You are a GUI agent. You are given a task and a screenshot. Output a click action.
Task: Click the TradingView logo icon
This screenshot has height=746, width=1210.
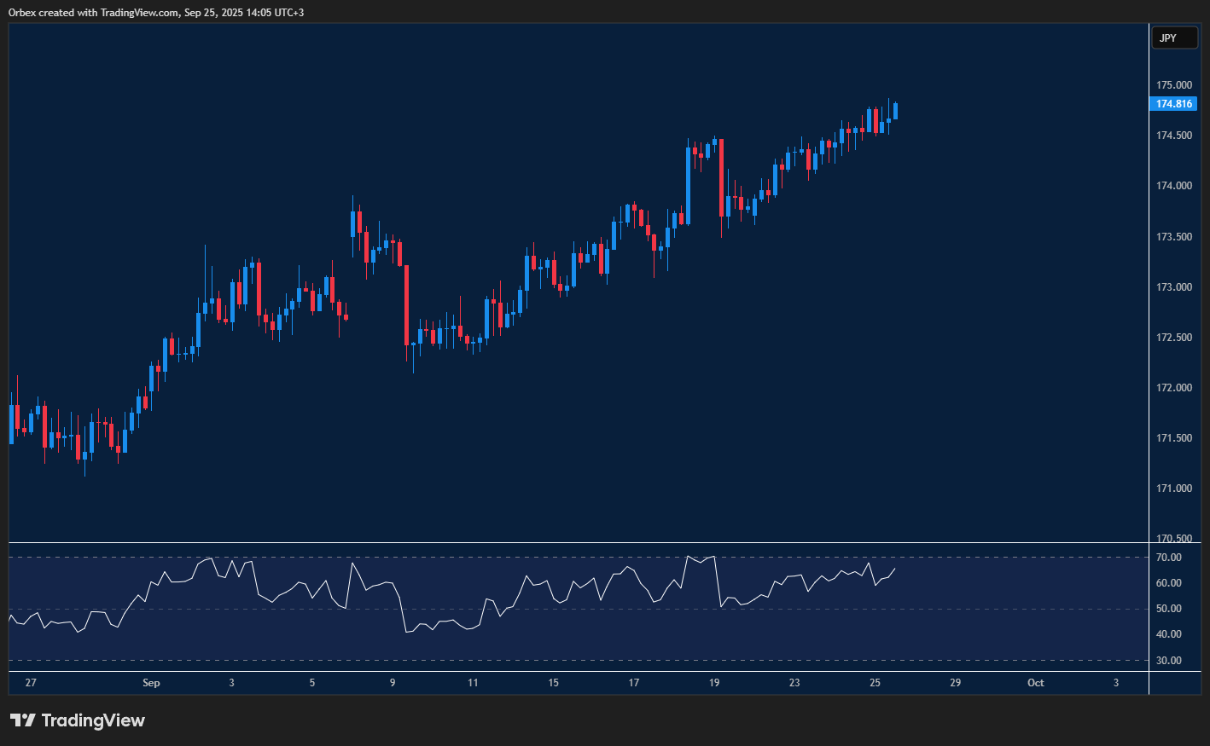coord(23,720)
